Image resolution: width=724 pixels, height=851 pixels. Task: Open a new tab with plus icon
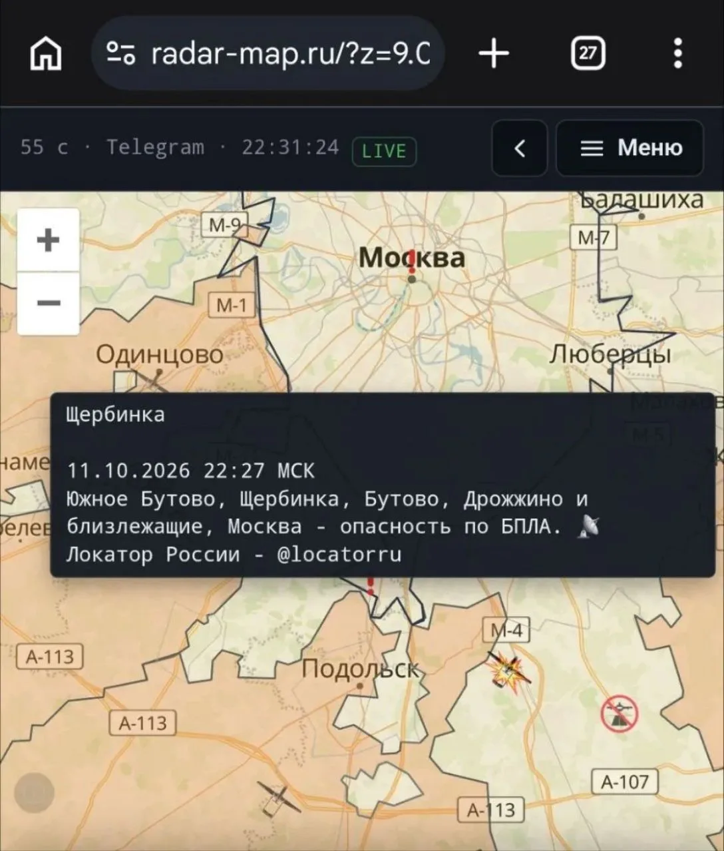[x=494, y=53]
